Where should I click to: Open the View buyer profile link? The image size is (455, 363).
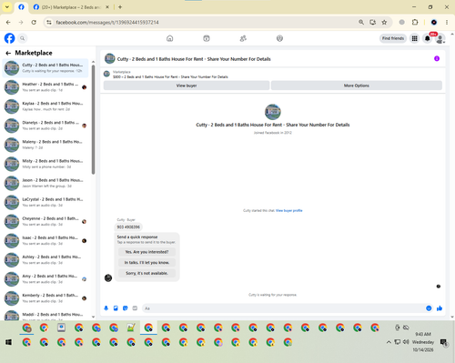coord(289,210)
